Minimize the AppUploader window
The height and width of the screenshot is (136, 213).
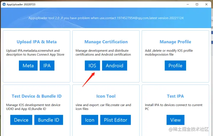pyautogui.click(x=188, y=4)
